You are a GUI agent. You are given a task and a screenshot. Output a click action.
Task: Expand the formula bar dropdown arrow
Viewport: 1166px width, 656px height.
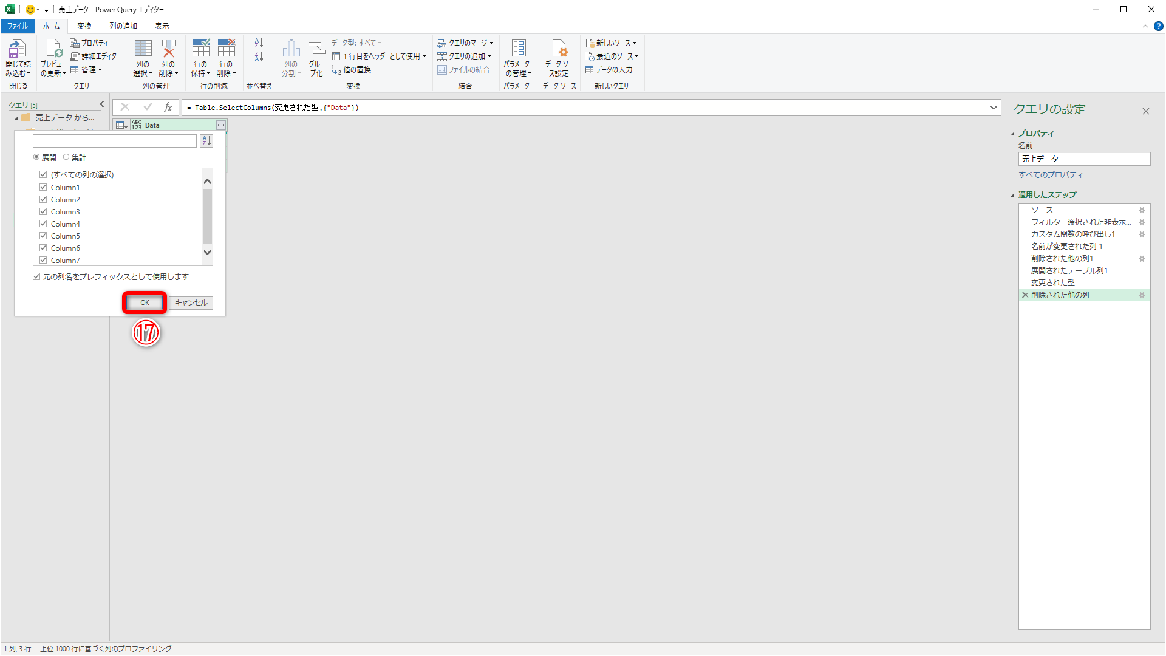(x=994, y=108)
